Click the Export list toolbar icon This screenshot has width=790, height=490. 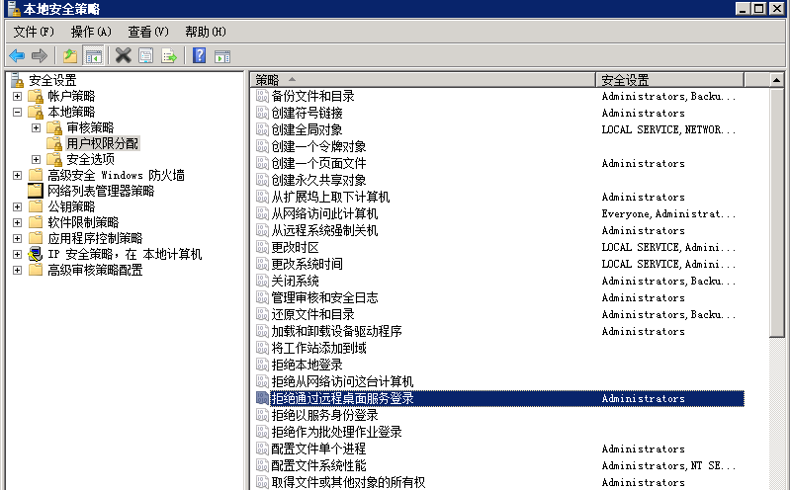[x=169, y=55]
